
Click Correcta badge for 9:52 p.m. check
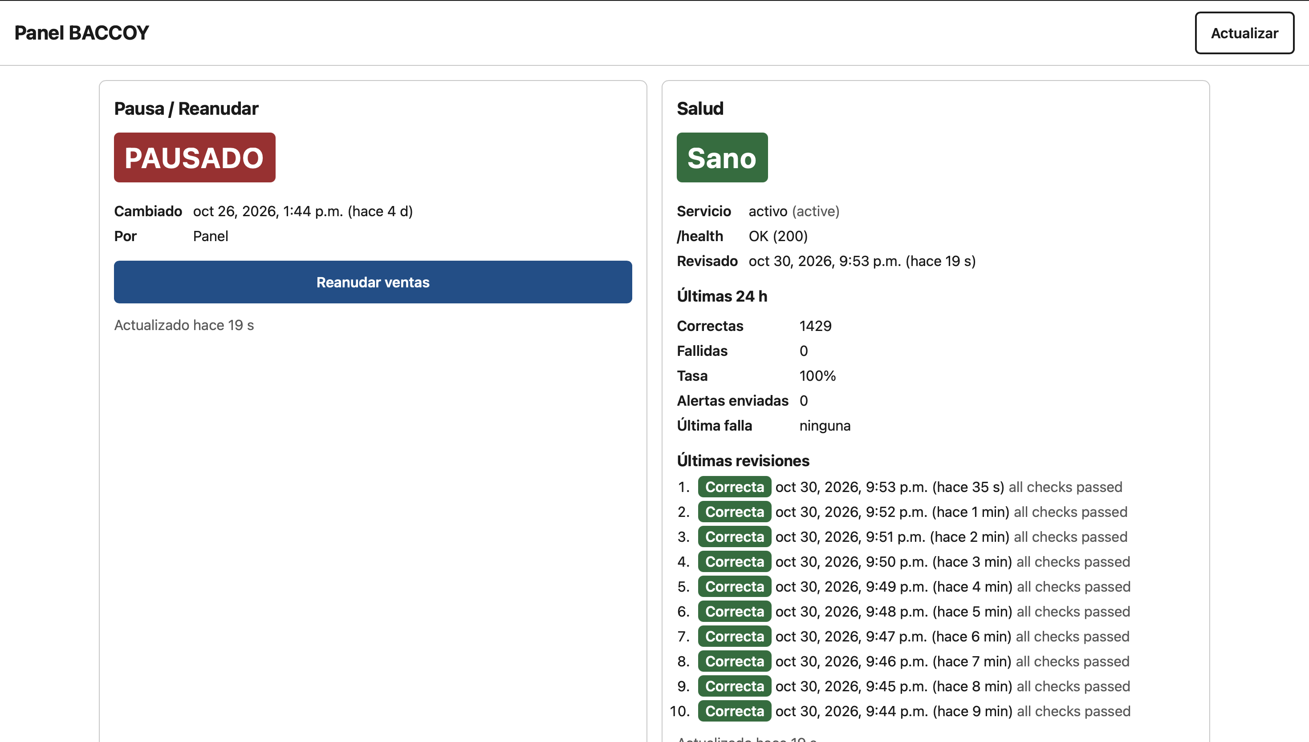pyautogui.click(x=734, y=512)
